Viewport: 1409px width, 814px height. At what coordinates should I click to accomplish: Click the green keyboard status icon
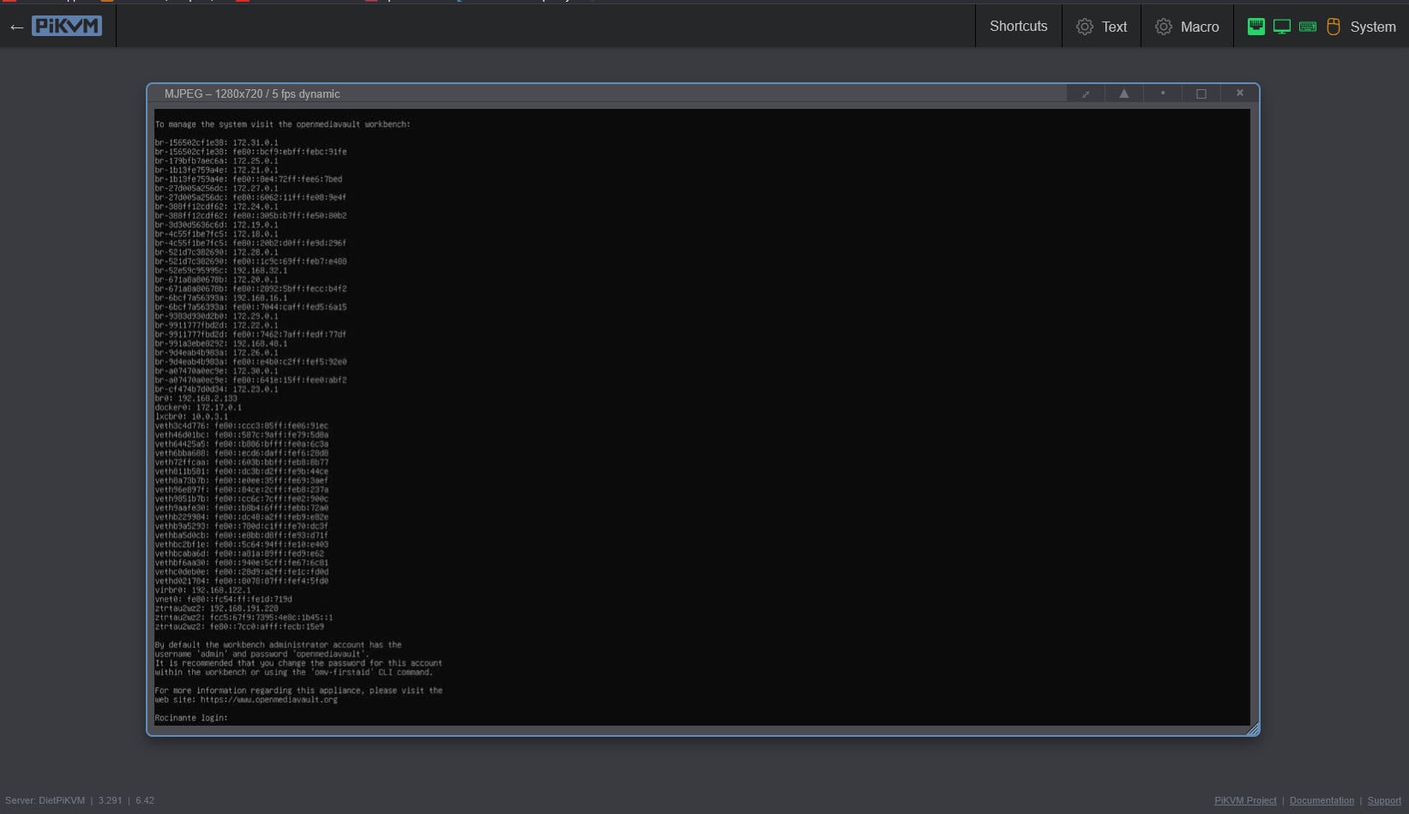coord(1307,27)
